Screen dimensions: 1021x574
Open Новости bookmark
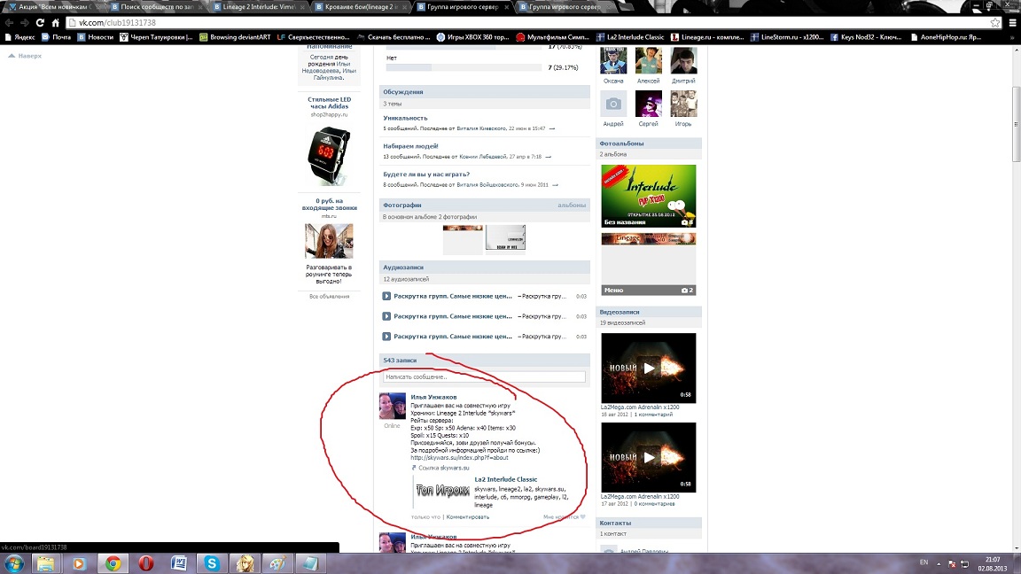(x=95, y=37)
